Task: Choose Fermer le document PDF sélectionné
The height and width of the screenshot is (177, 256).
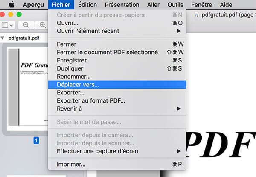Action: [117, 52]
